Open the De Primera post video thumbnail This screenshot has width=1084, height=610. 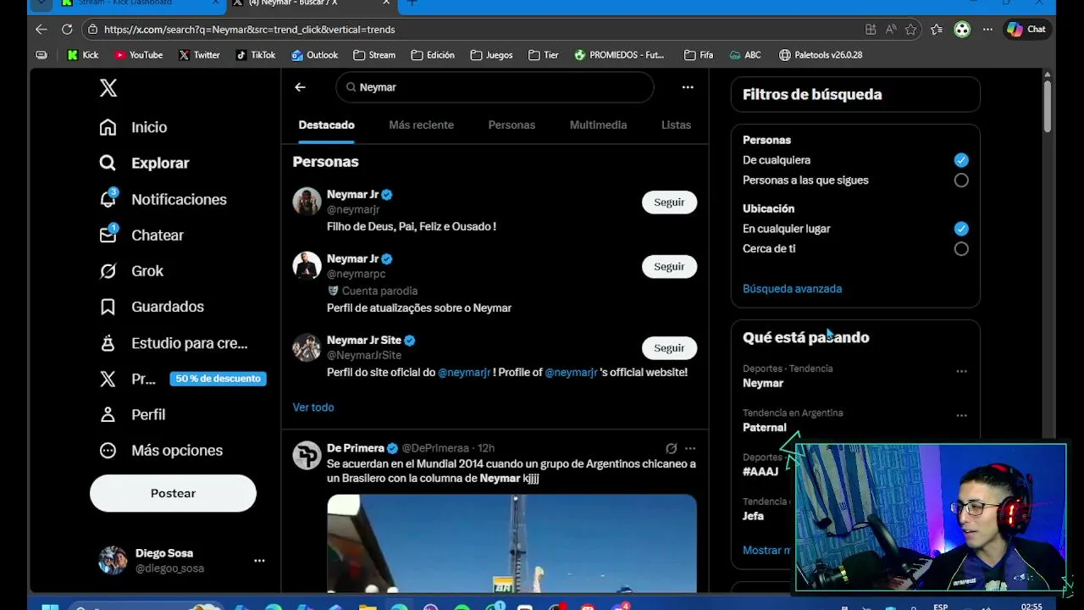click(512, 543)
